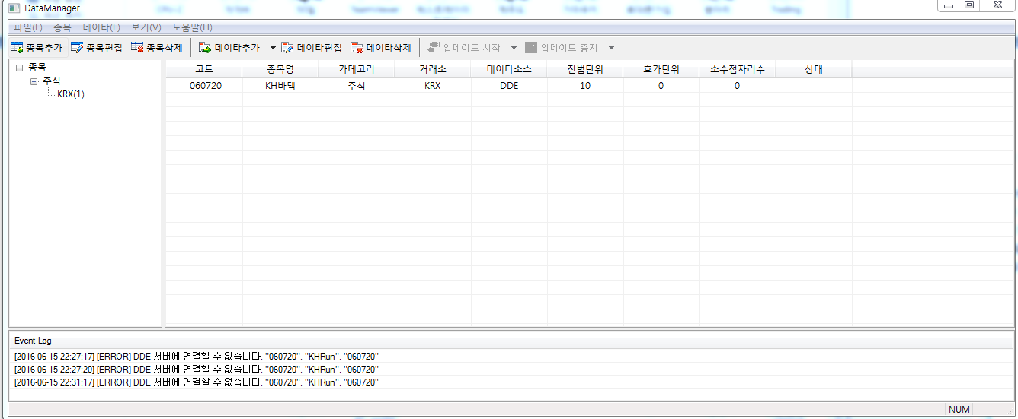Click the 데이타삭제 (delete data) toolbar icon
Viewport: 1018px width, 419px height.
click(x=357, y=48)
